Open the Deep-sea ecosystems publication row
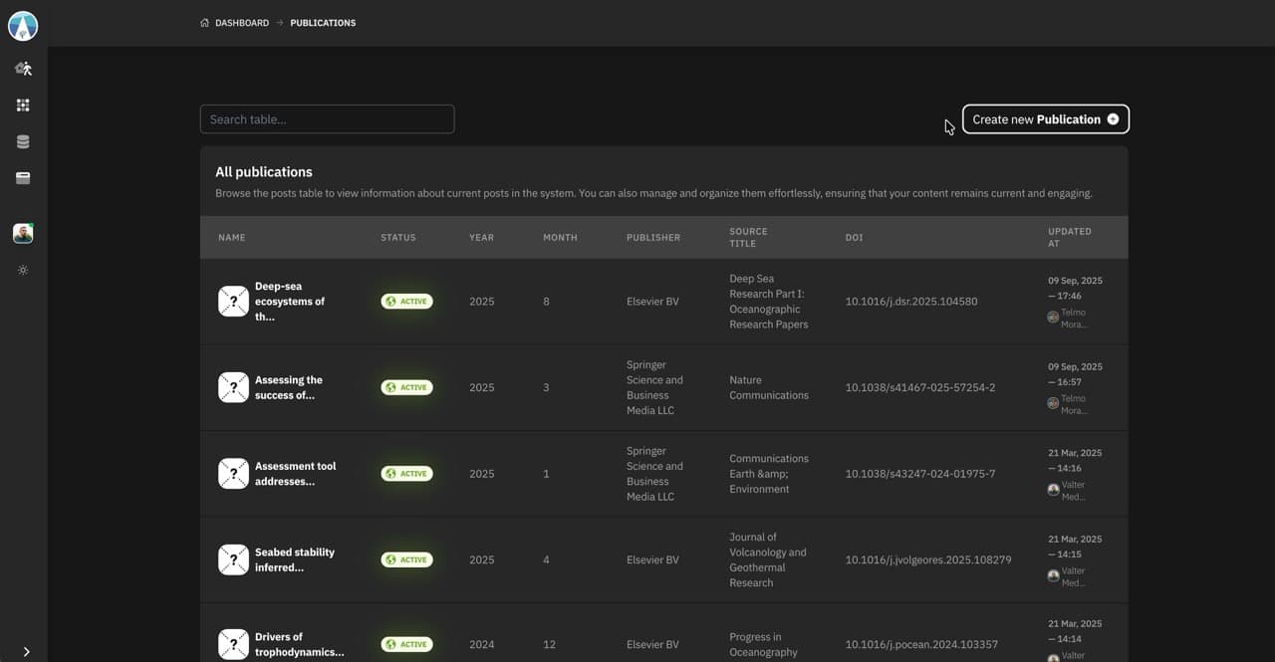This screenshot has width=1275, height=662. (x=289, y=302)
